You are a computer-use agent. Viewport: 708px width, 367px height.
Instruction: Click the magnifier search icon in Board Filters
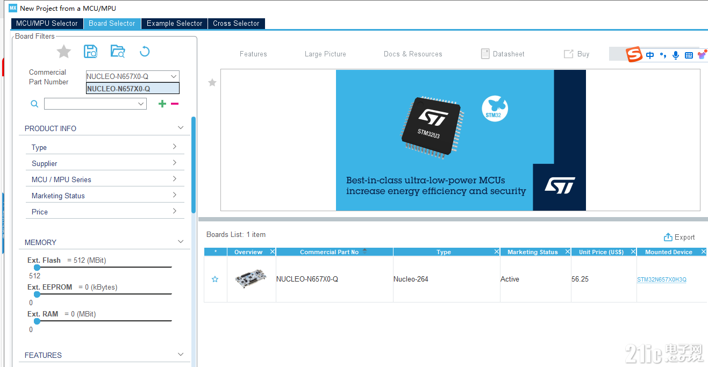pos(34,104)
